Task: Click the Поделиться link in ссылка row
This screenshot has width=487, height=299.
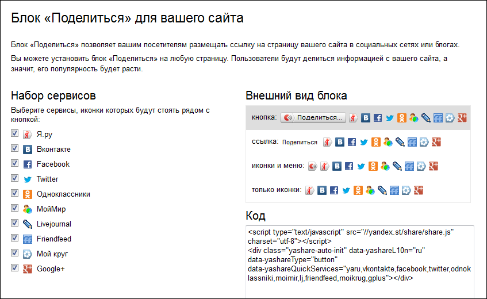Action: (300, 142)
